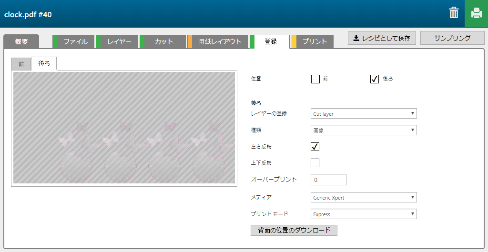Open the 概要 tab

pos(21,41)
